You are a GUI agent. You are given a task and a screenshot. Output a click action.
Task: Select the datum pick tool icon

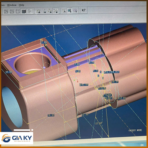(x=64, y=10)
